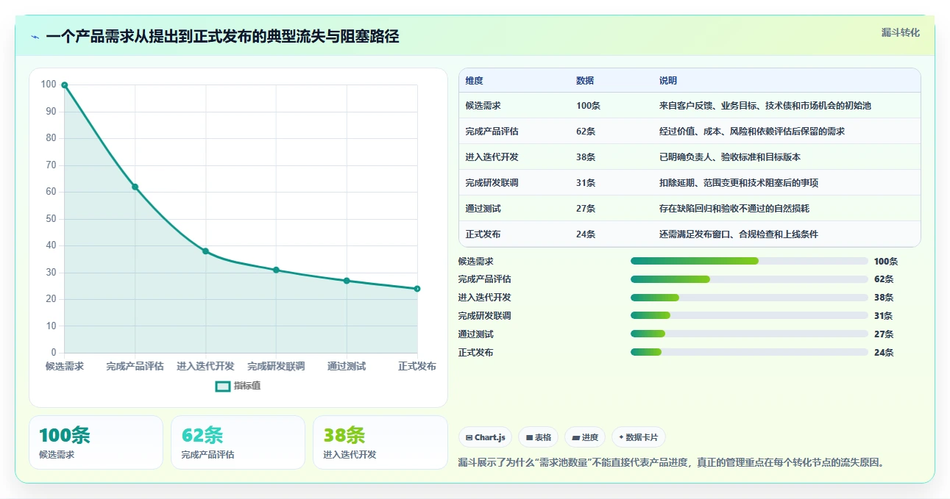This screenshot has width=950, height=499.
Task: Click the chart data point for 完成研发联调
Action: click(x=276, y=270)
